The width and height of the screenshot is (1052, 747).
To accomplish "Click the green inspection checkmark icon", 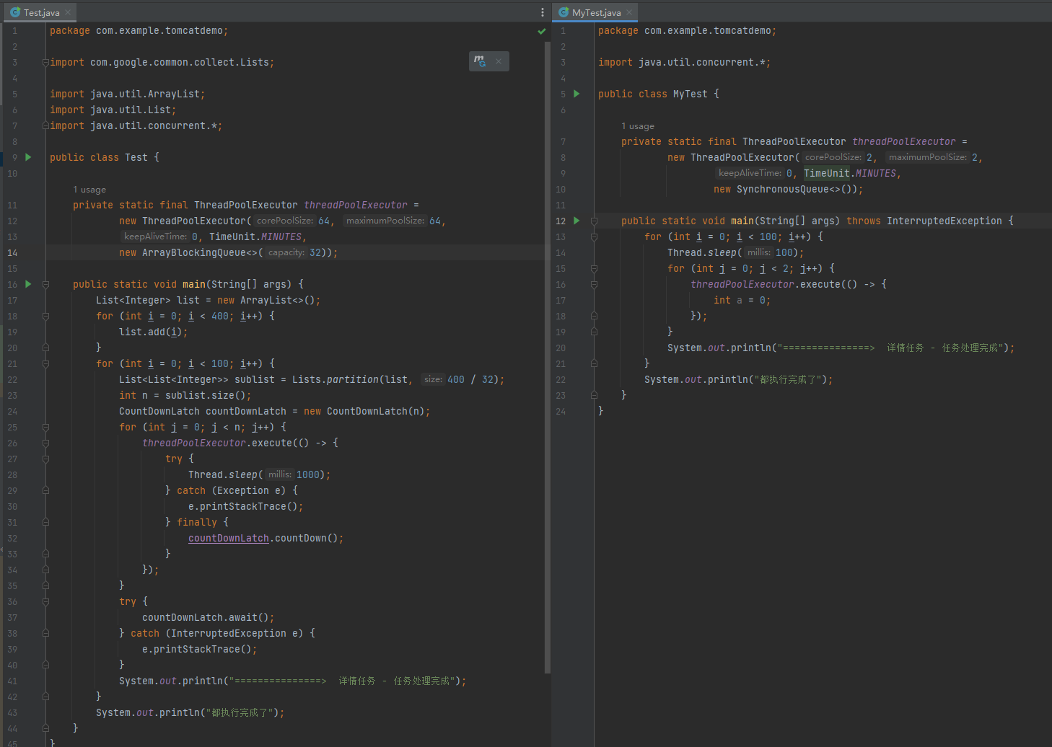I will [x=542, y=31].
